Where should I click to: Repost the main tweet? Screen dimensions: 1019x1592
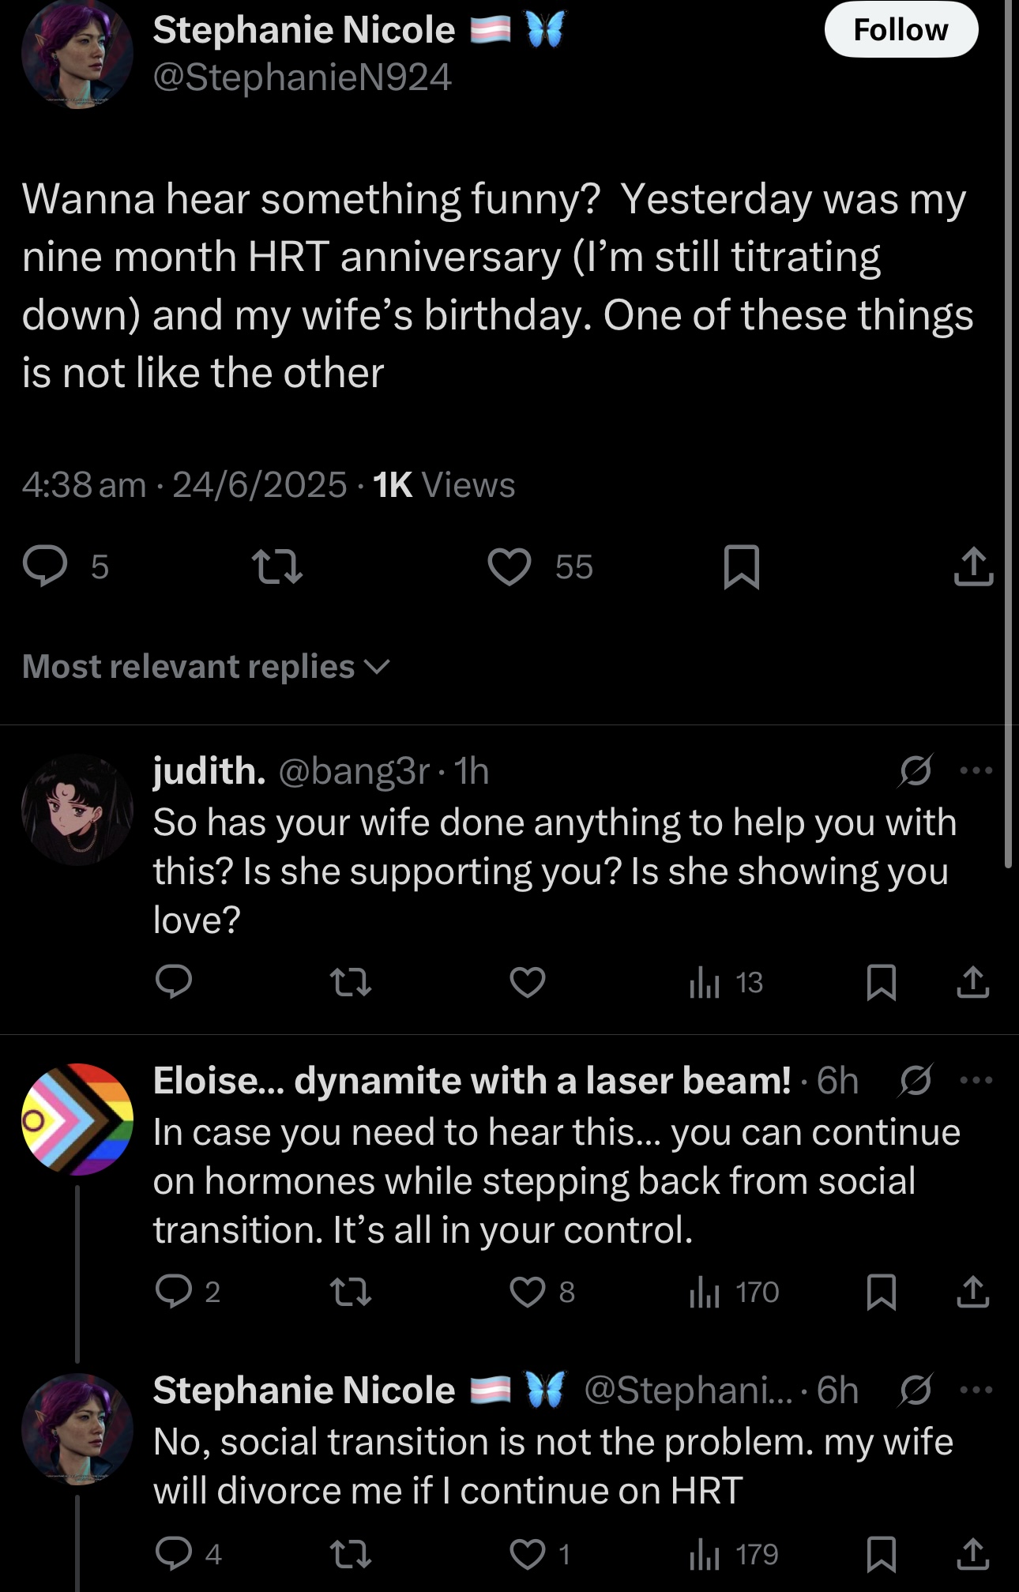[276, 566]
